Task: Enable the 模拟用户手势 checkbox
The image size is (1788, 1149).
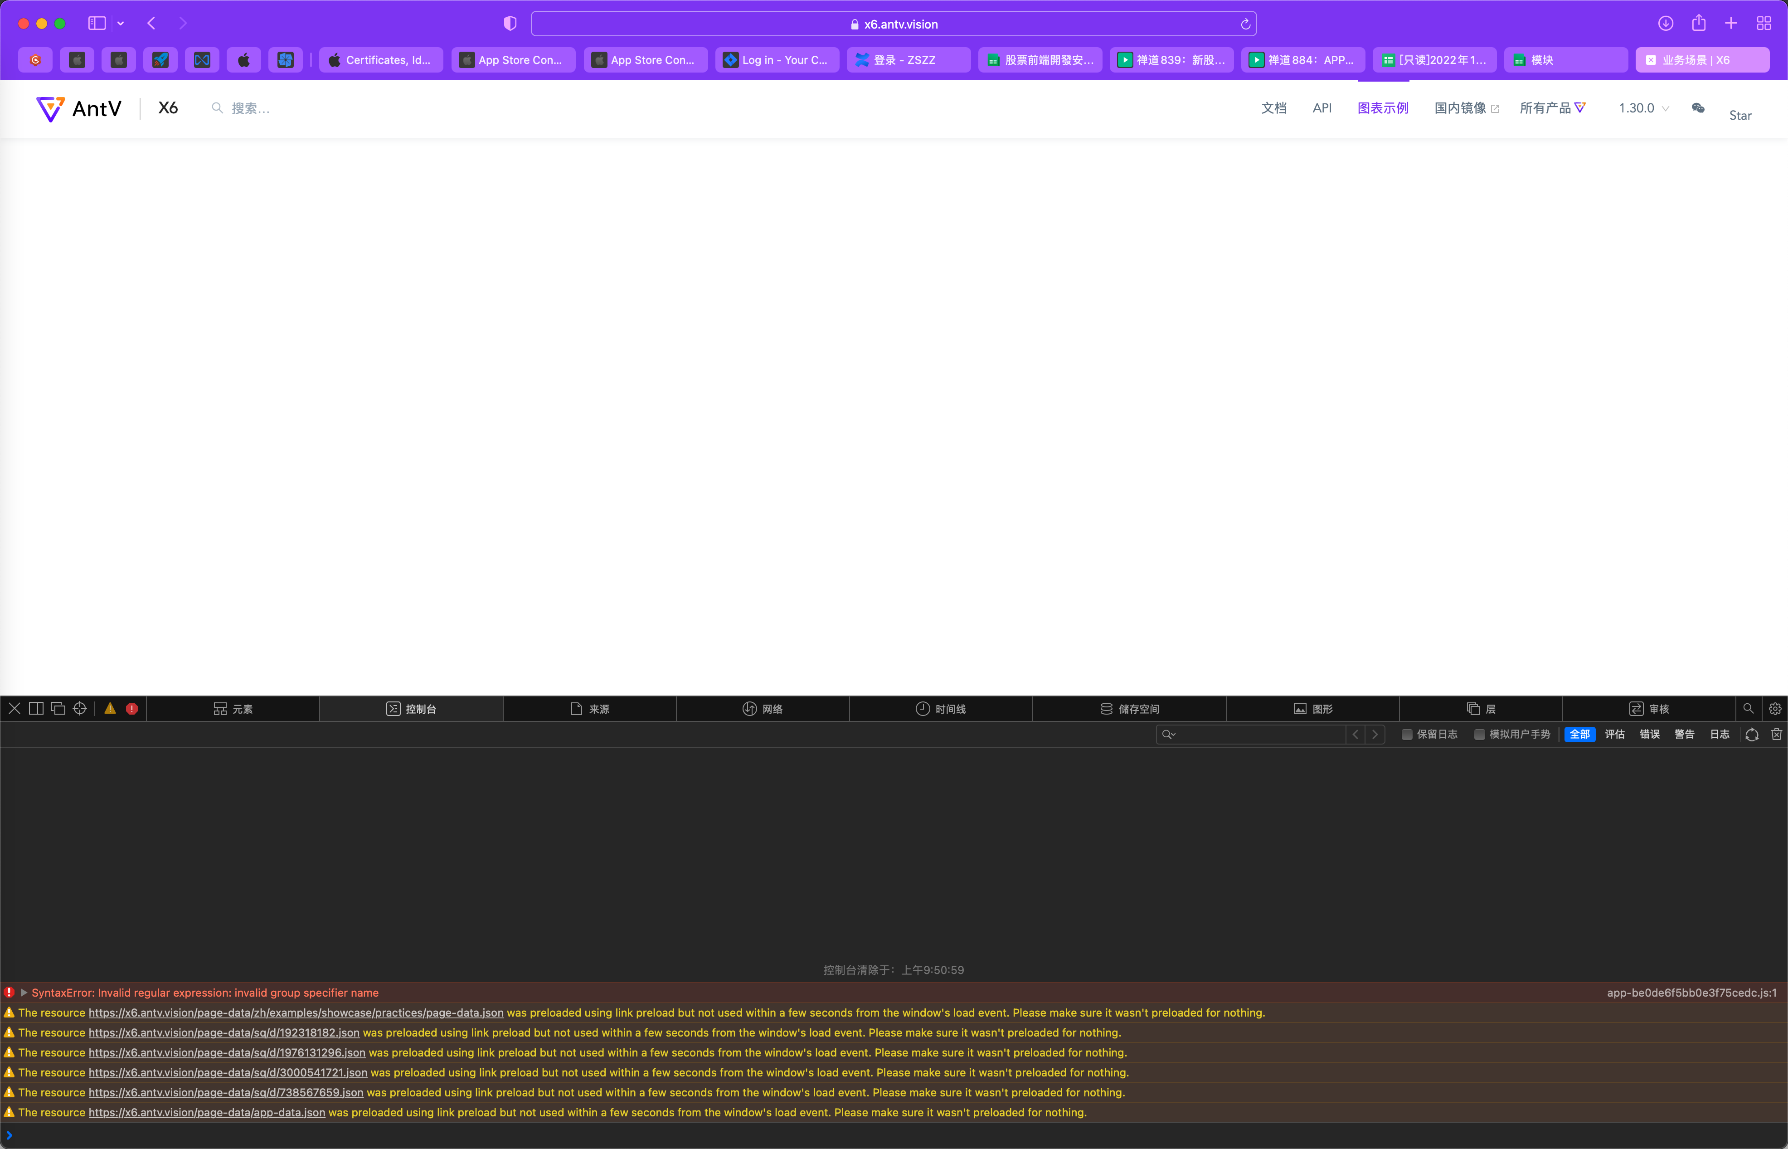Action: pyautogui.click(x=1480, y=734)
